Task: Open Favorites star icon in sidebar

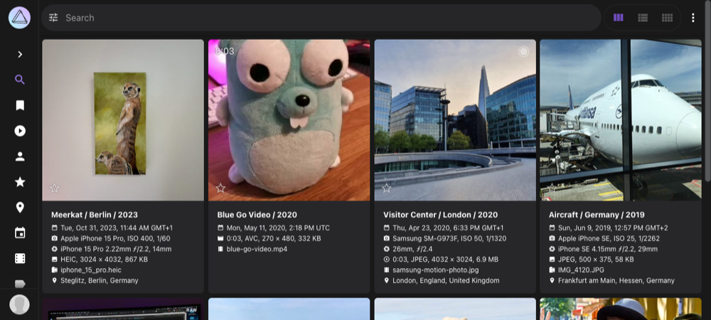Action: click(19, 182)
